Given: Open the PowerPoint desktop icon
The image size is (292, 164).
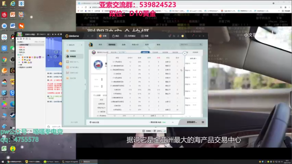Looking at the screenshot, I should click(13, 16).
